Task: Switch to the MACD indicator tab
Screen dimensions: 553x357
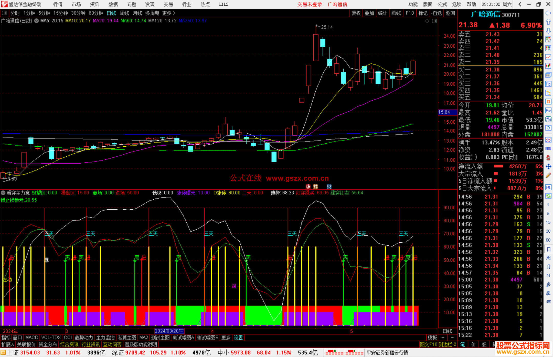Action: click(x=31, y=338)
